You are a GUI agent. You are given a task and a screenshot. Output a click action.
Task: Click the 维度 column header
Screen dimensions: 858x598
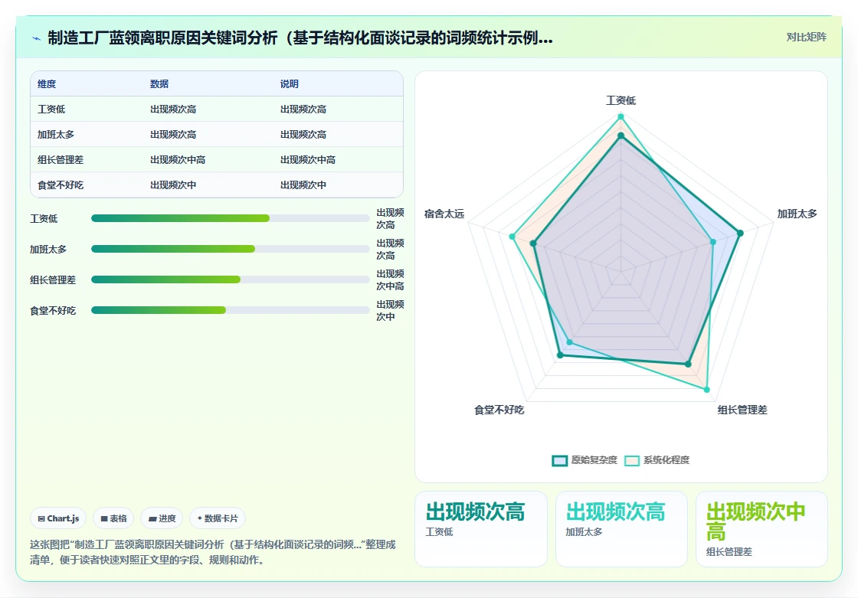47,83
